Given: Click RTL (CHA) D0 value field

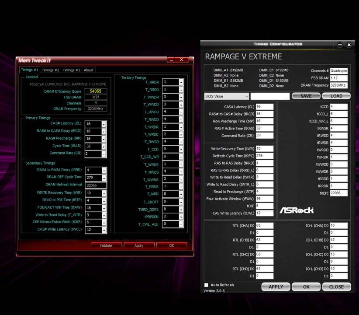Looking at the screenshot, I should point(264,225).
